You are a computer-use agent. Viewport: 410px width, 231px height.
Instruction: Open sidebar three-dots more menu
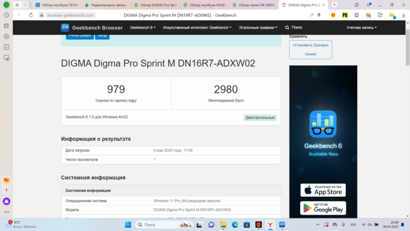pos(6,212)
